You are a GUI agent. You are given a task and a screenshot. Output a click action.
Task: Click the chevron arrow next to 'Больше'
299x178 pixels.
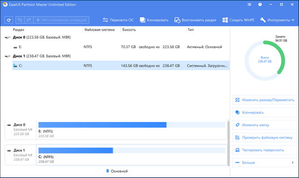(293, 163)
